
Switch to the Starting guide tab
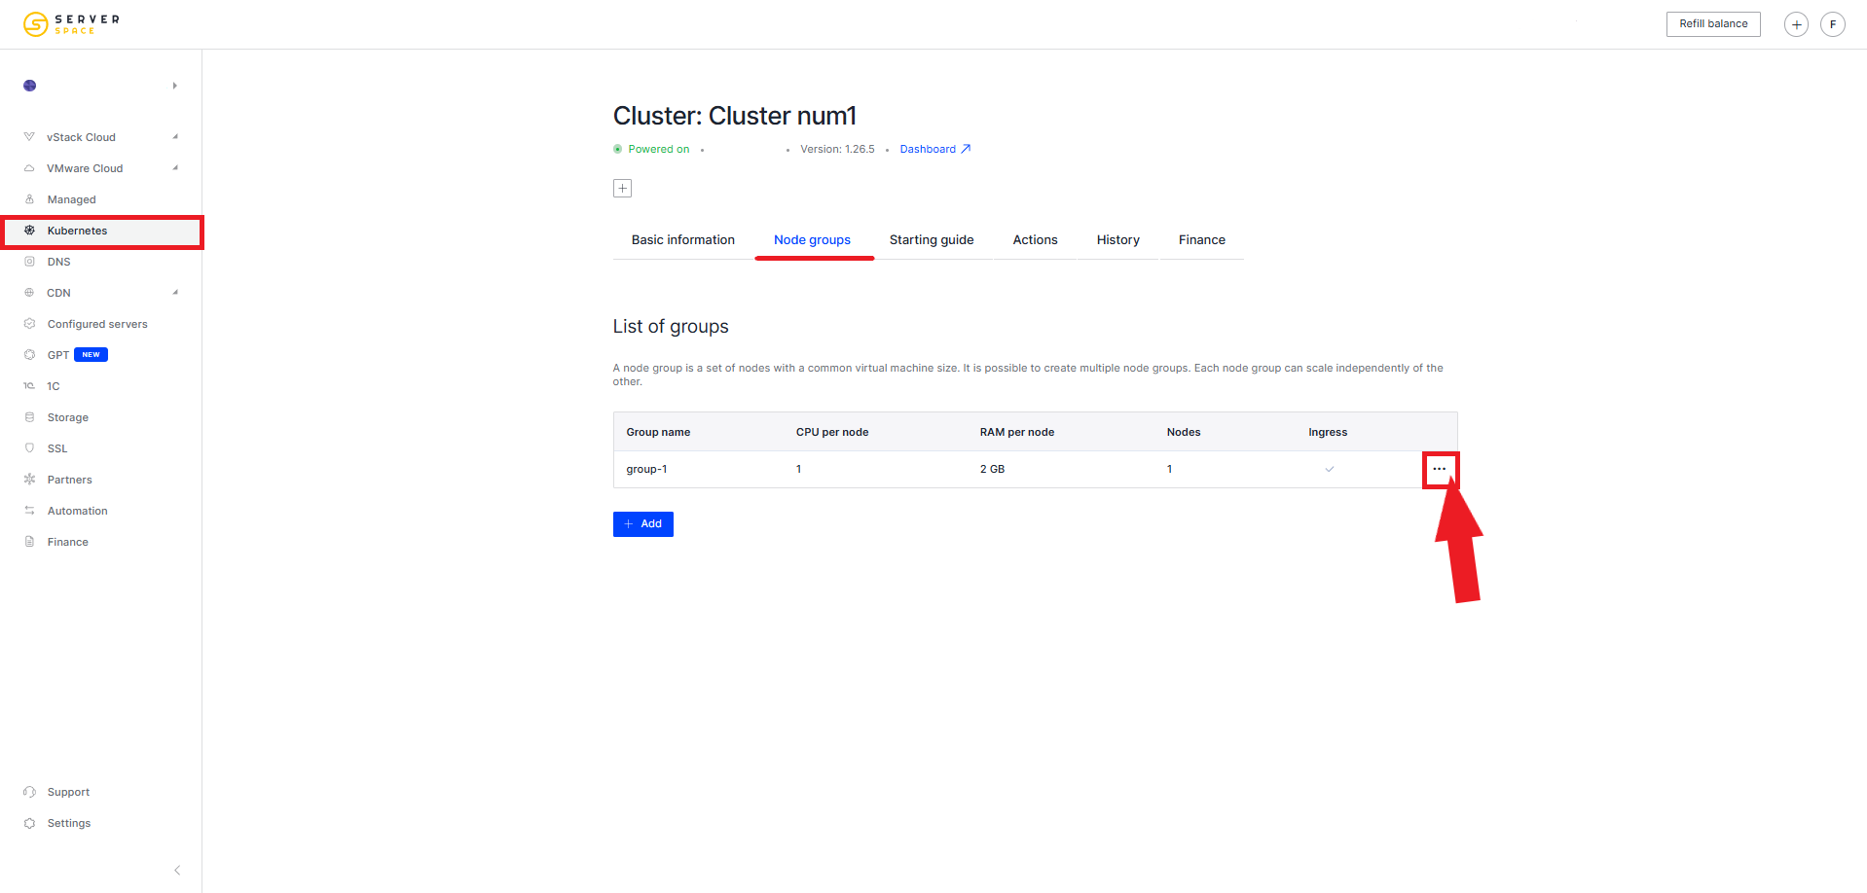point(932,240)
